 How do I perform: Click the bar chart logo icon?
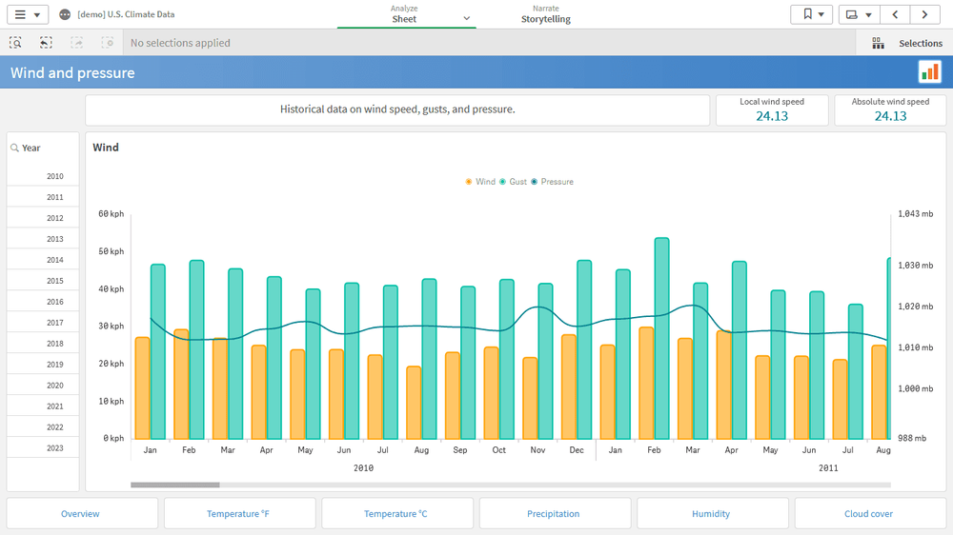tap(929, 72)
